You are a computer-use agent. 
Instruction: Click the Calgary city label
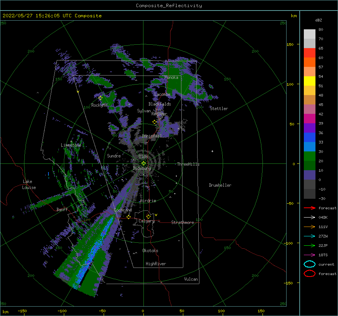[x=146, y=221]
